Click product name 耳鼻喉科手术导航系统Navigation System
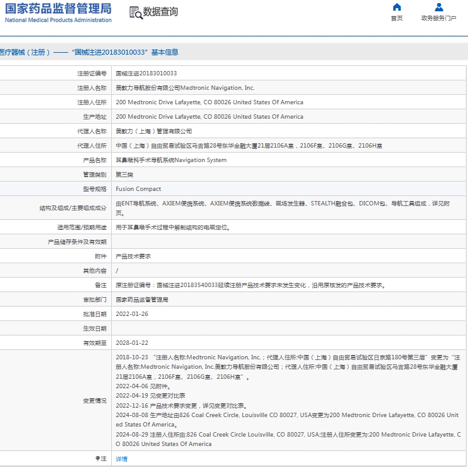 [x=171, y=160]
